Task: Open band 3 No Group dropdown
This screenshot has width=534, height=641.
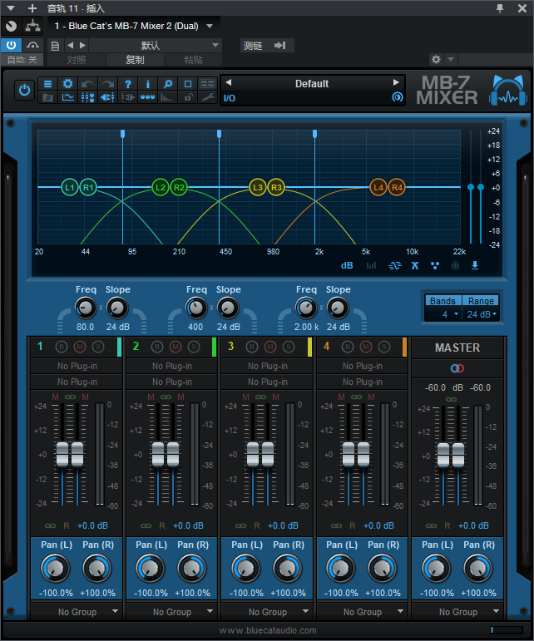Action: (x=267, y=612)
